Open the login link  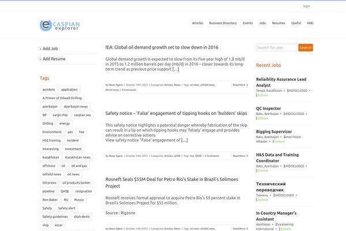point(307,6)
